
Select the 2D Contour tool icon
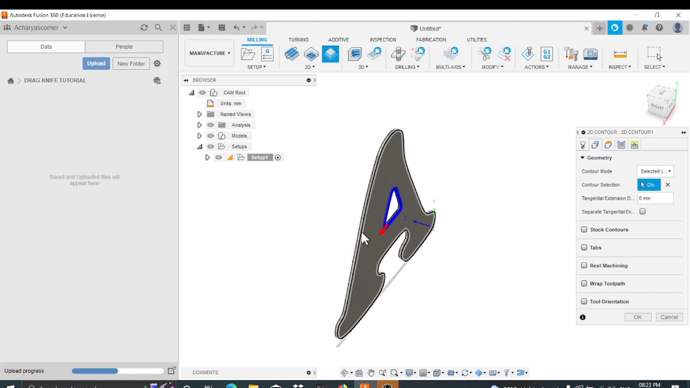330,54
